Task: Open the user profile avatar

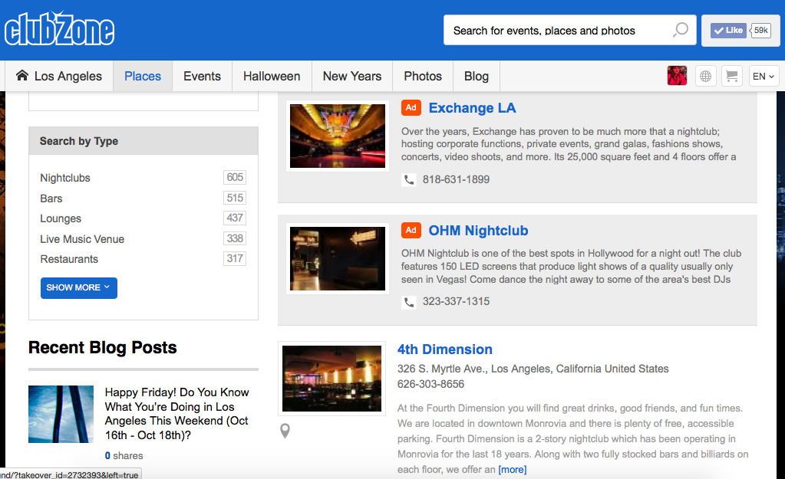Action: point(677,76)
